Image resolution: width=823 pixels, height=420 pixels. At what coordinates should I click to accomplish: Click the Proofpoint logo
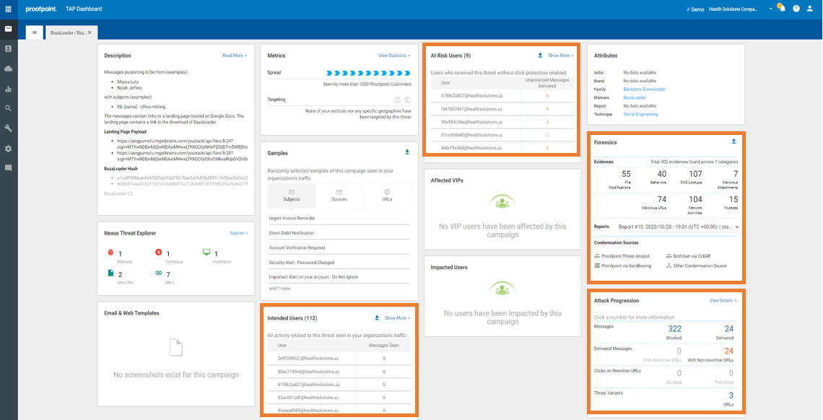(x=41, y=9)
